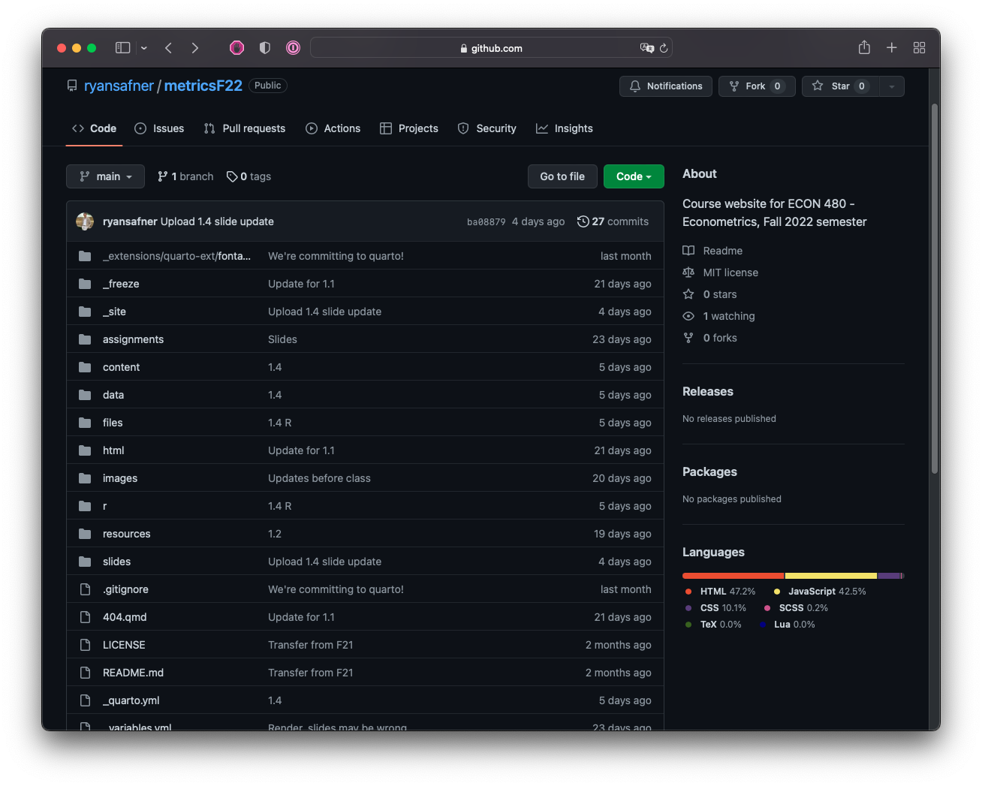Click the github.com address field
Screen dimensions: 982x786
pos(492,48)
